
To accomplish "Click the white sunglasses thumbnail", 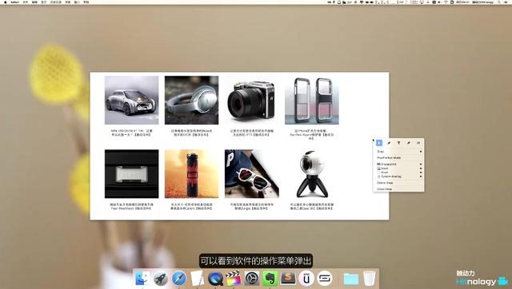I will pos(252,174).
